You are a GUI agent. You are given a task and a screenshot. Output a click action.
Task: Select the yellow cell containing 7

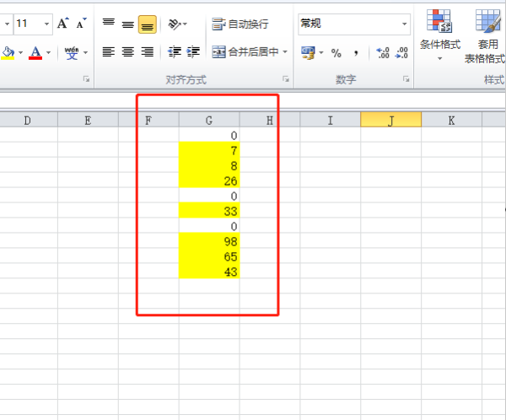[209, 150]
